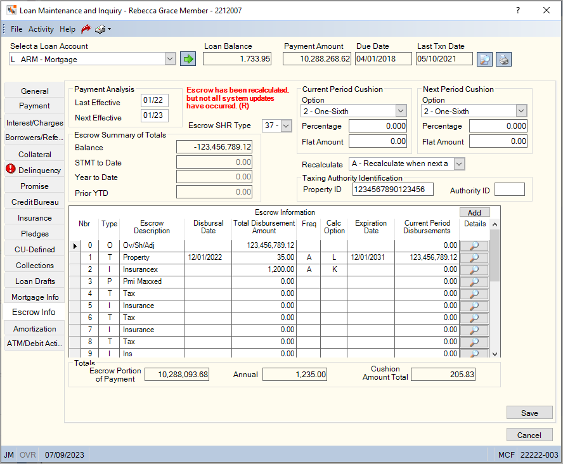563x464 pixels.
Task: Open the printer options dropdown arrow
Action: (109, 29)
